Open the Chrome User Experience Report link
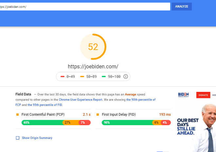 coord(81,100)
